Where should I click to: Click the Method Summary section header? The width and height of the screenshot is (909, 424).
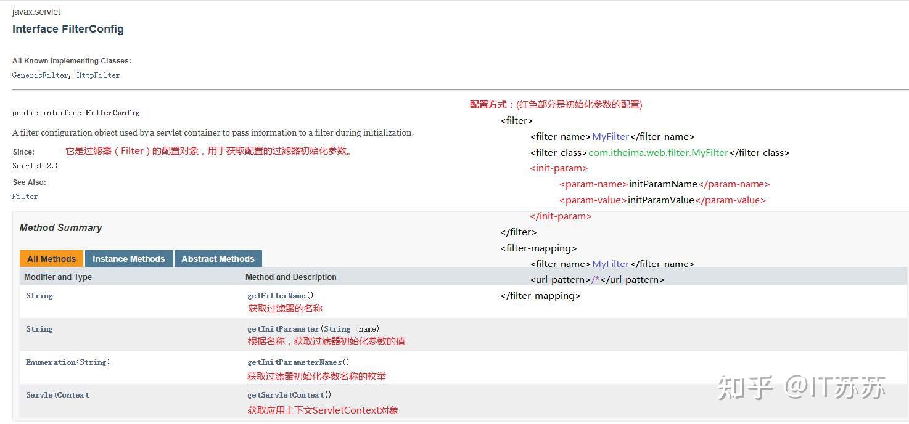pos(61,227)
